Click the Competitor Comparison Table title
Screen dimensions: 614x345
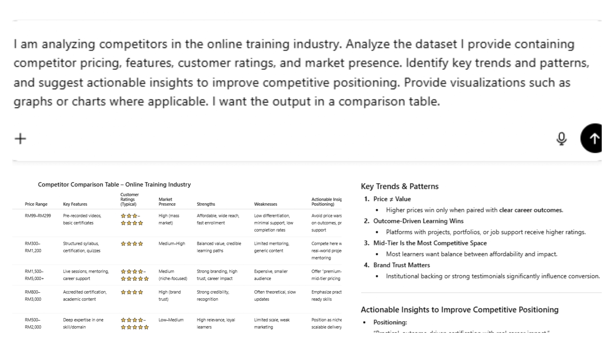[x=114, y=184]
